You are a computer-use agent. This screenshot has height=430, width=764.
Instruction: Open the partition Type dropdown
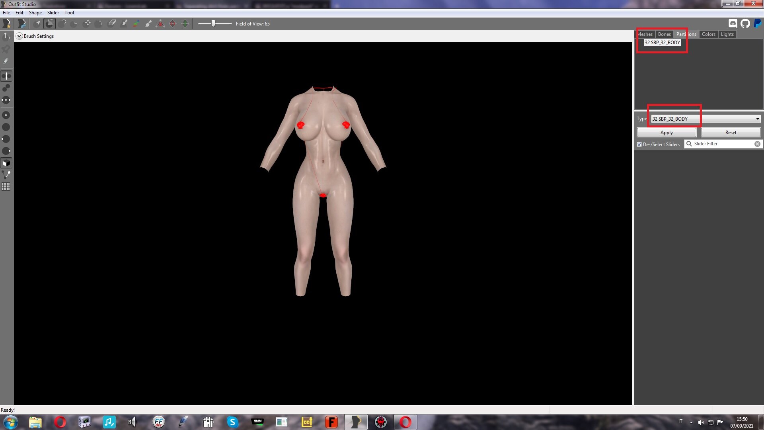tap(706, 119)
